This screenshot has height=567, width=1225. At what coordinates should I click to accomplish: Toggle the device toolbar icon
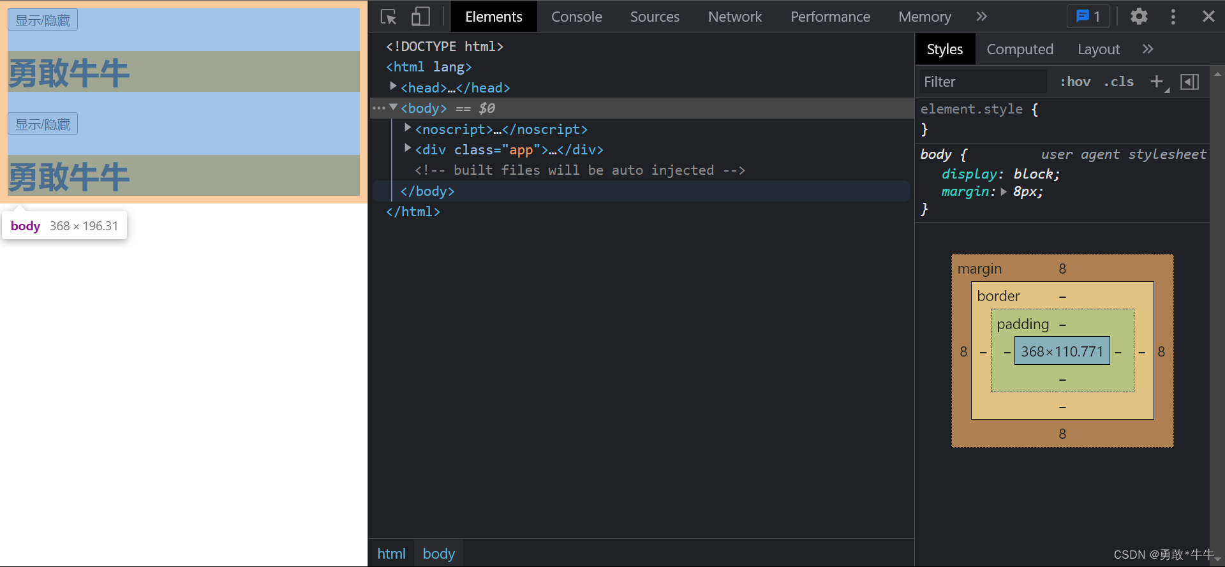click(420, 17)
